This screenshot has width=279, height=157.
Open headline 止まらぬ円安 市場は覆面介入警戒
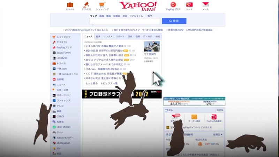coord(104,46)
